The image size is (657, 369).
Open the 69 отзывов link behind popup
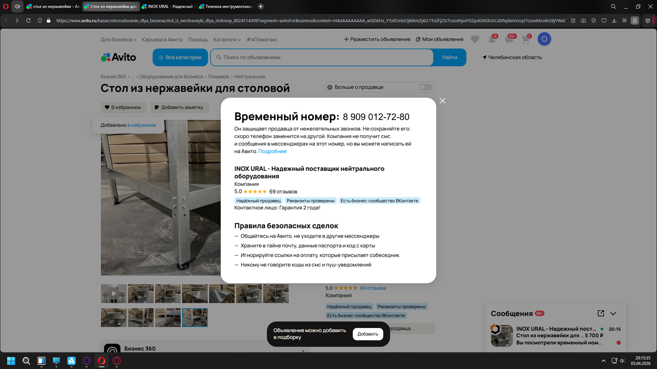click(x=373, y=288)
